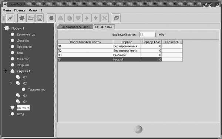Select Докачка in the project tree
Image resolution: width=222 pixels, height=139 pixels.
[x=23, y=41]
